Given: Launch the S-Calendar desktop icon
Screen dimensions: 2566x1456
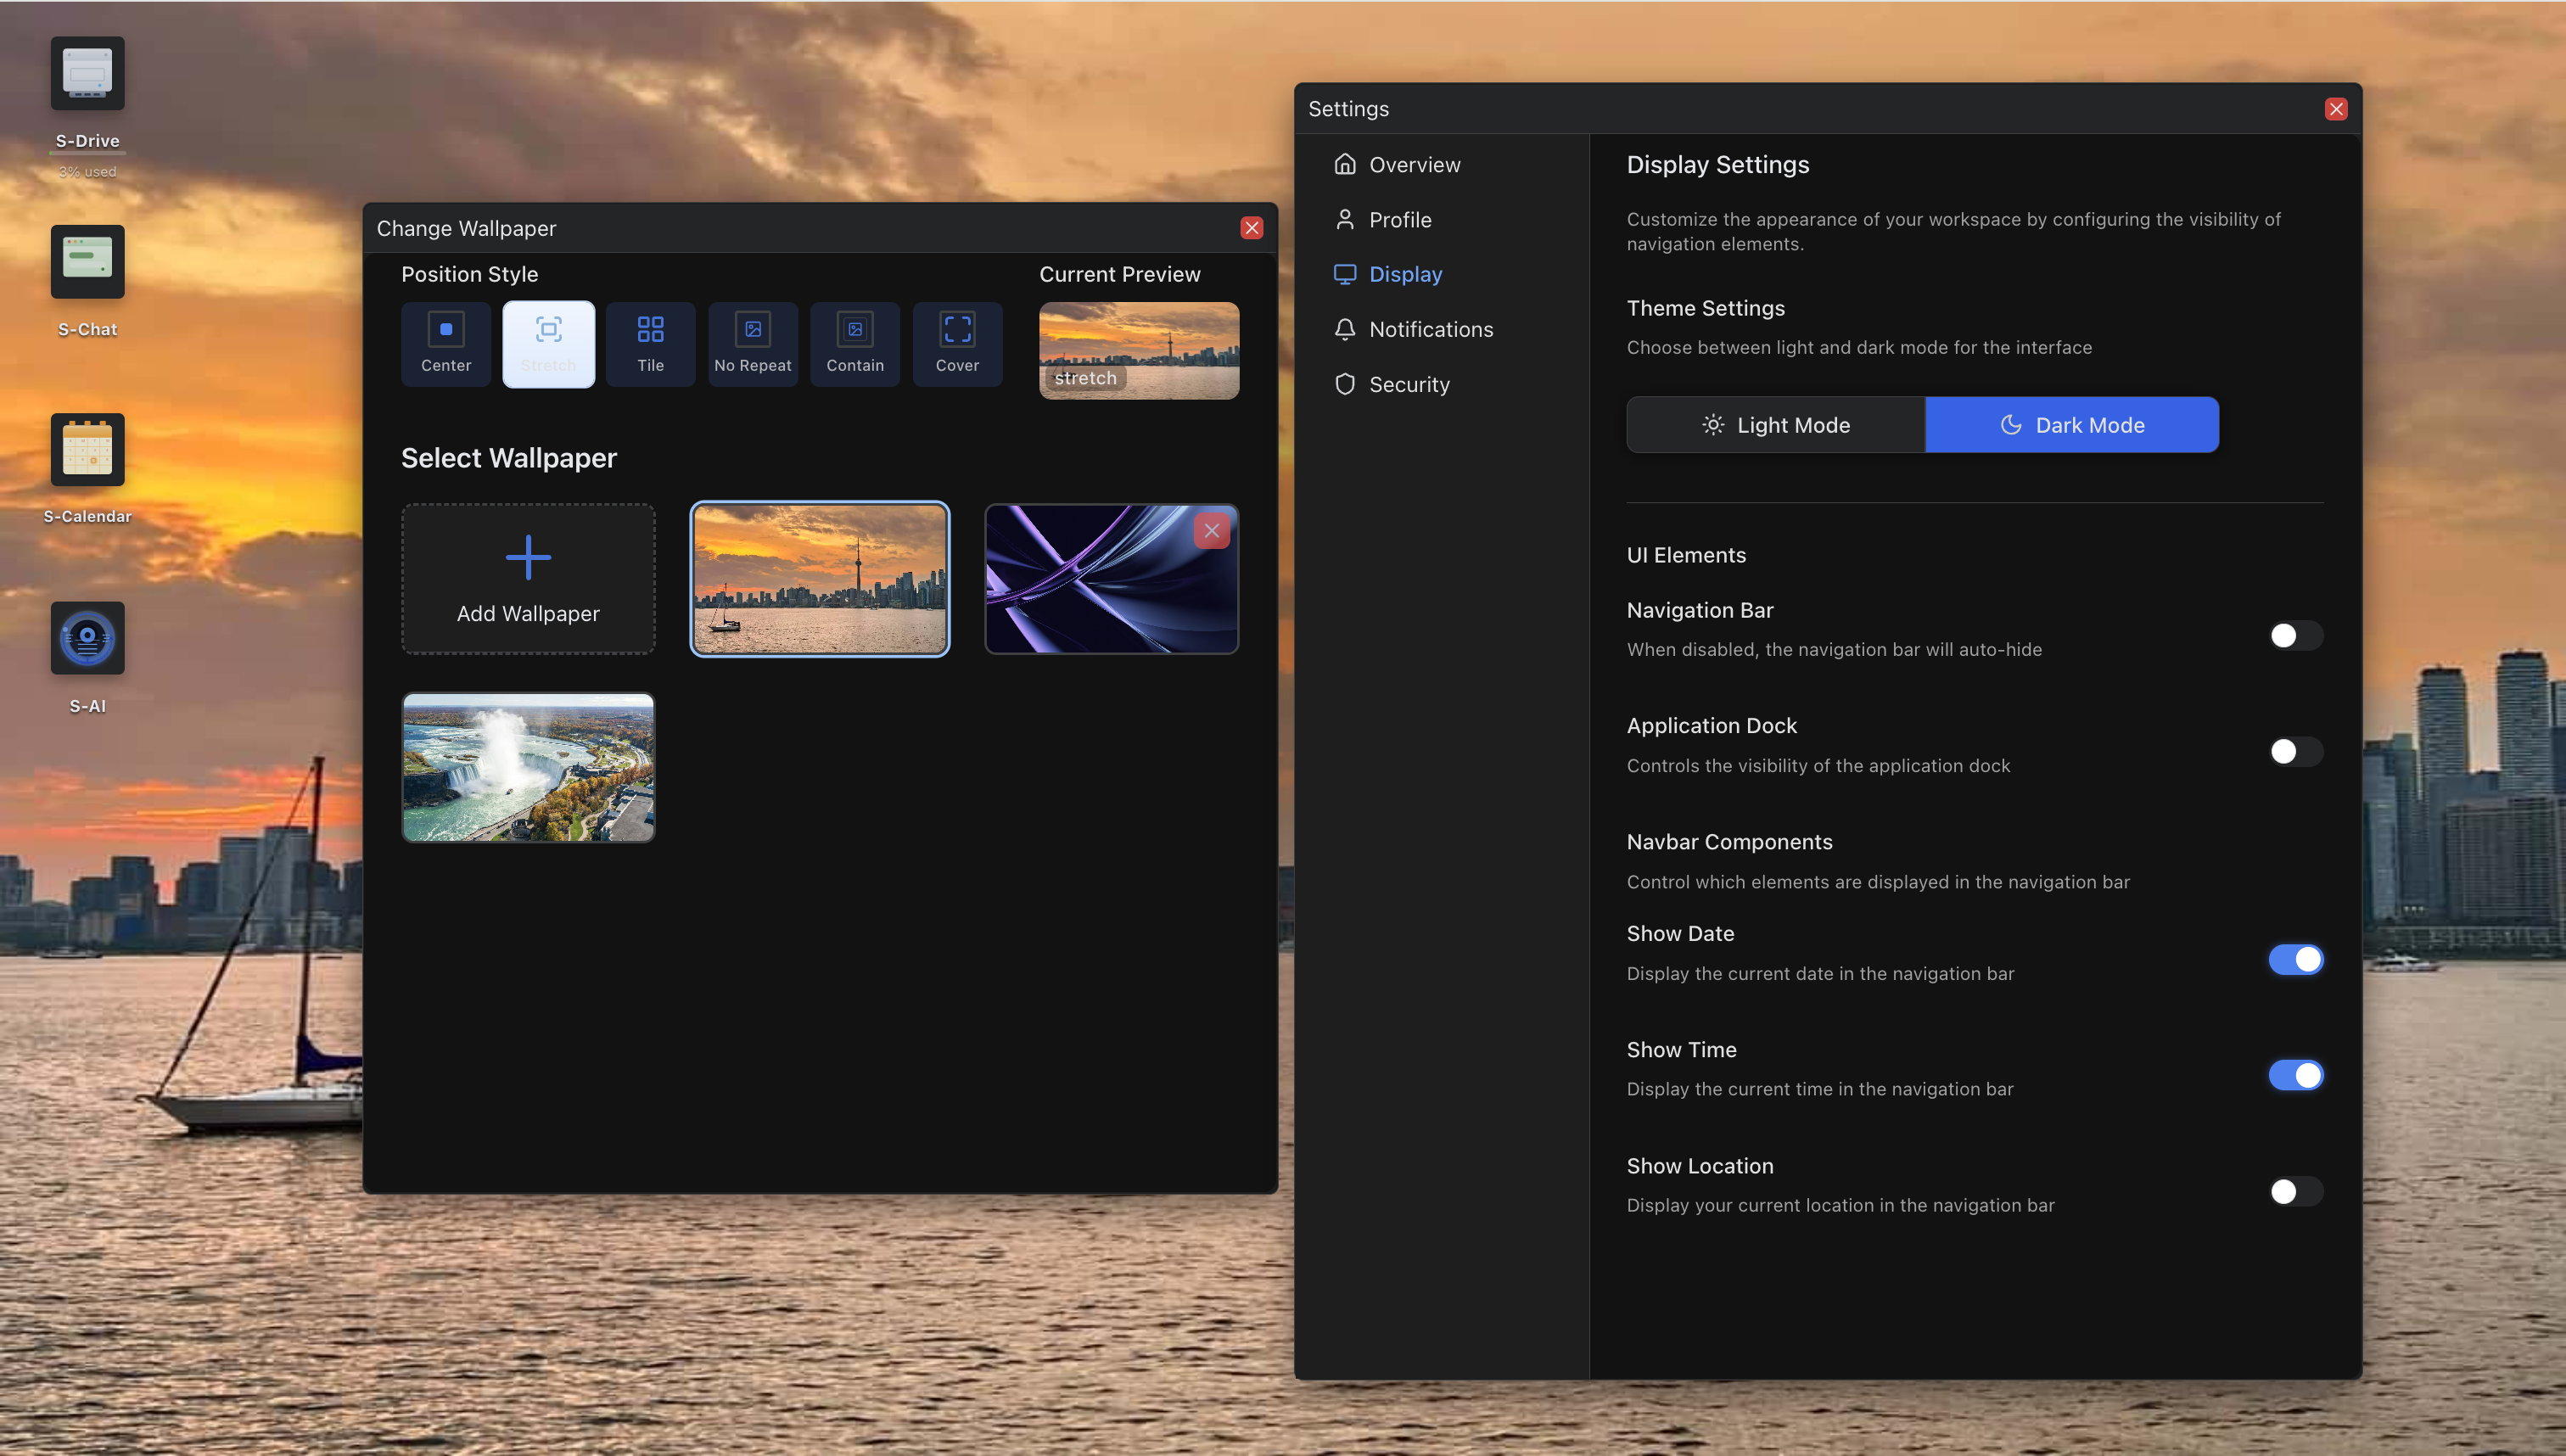Looking at the screenshot, I should point(87,450).
